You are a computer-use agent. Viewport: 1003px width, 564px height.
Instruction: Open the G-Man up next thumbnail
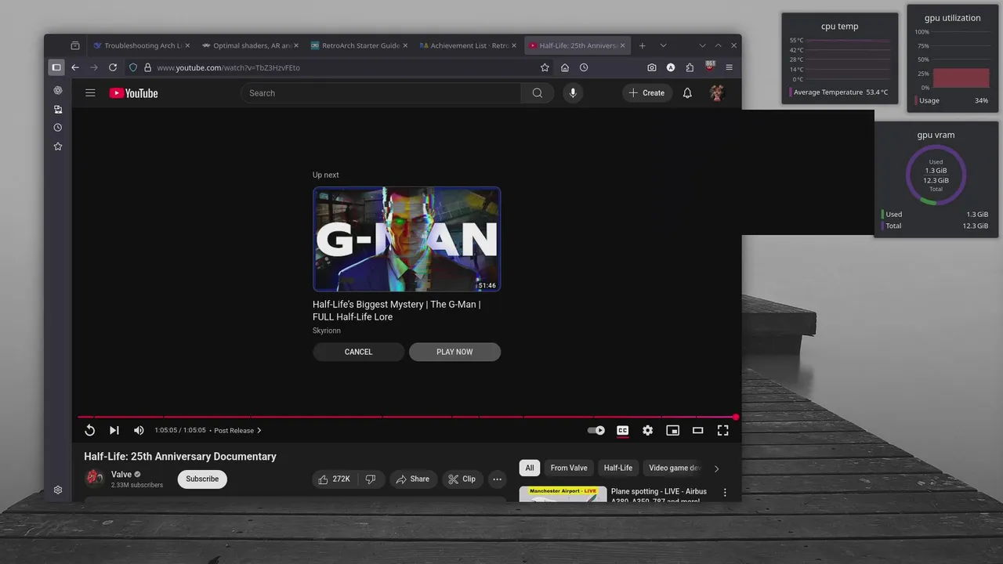(x=407, y=239)
